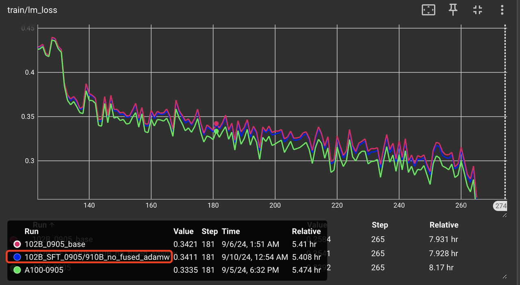The height and width of the screenshot is (285, 520).
Task: Click the red data point at step 181
Action: [216, 124]
